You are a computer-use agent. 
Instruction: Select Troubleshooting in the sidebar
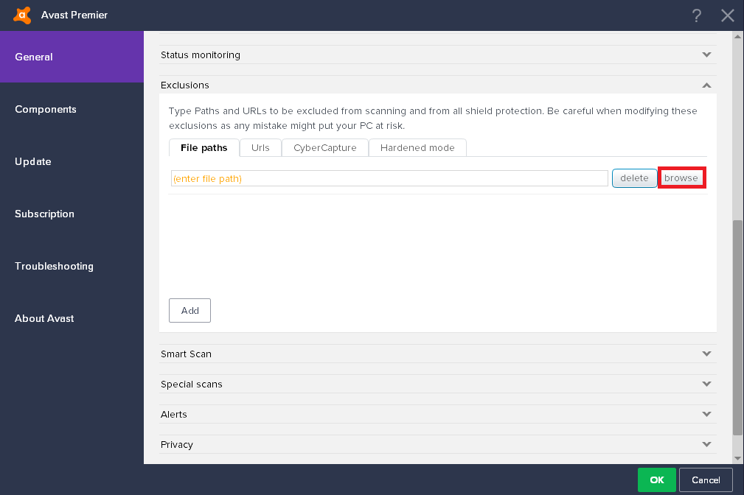tap(72, 266)
